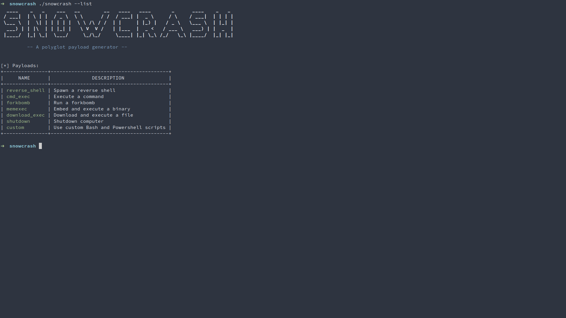Click the custom payload name
566x318 pixels.
coord(15,127)
